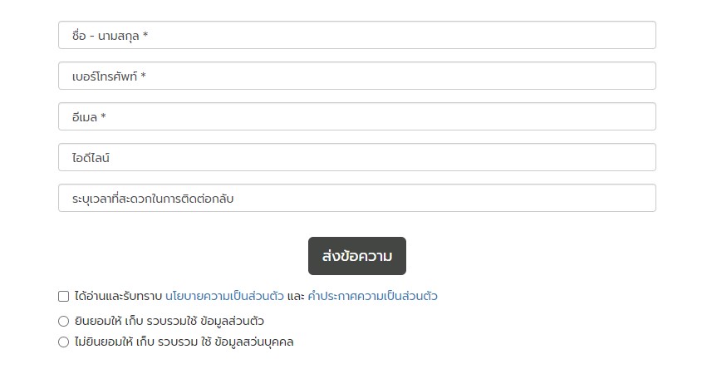Choose the ไม่ยินยอมให้ เก็บ รวบรวม radio button

coord(64,342)
